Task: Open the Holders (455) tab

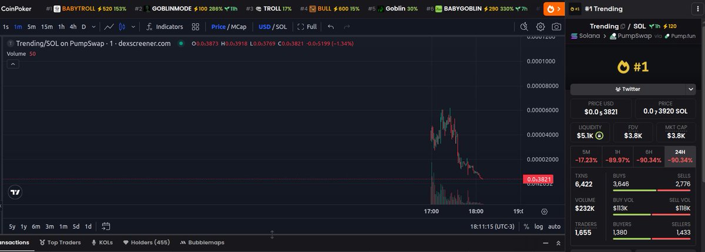Action: (146, 242)
